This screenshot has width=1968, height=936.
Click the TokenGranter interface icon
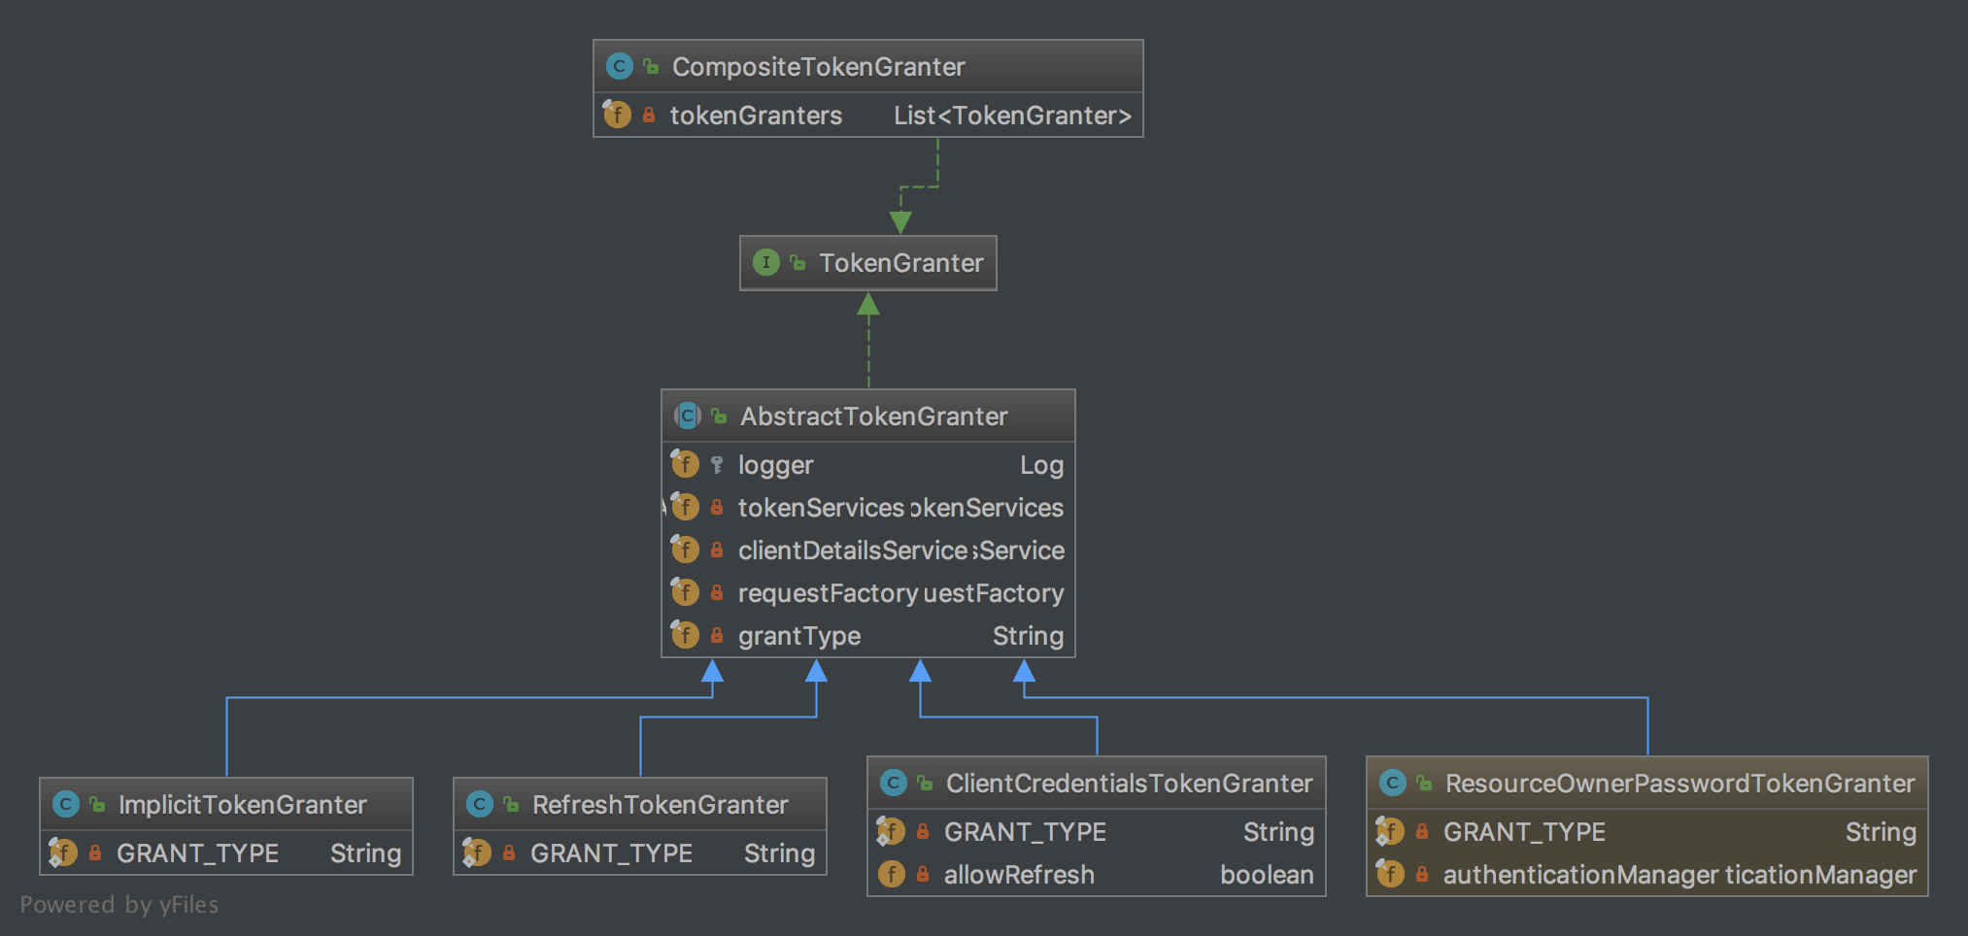point(765,262)
